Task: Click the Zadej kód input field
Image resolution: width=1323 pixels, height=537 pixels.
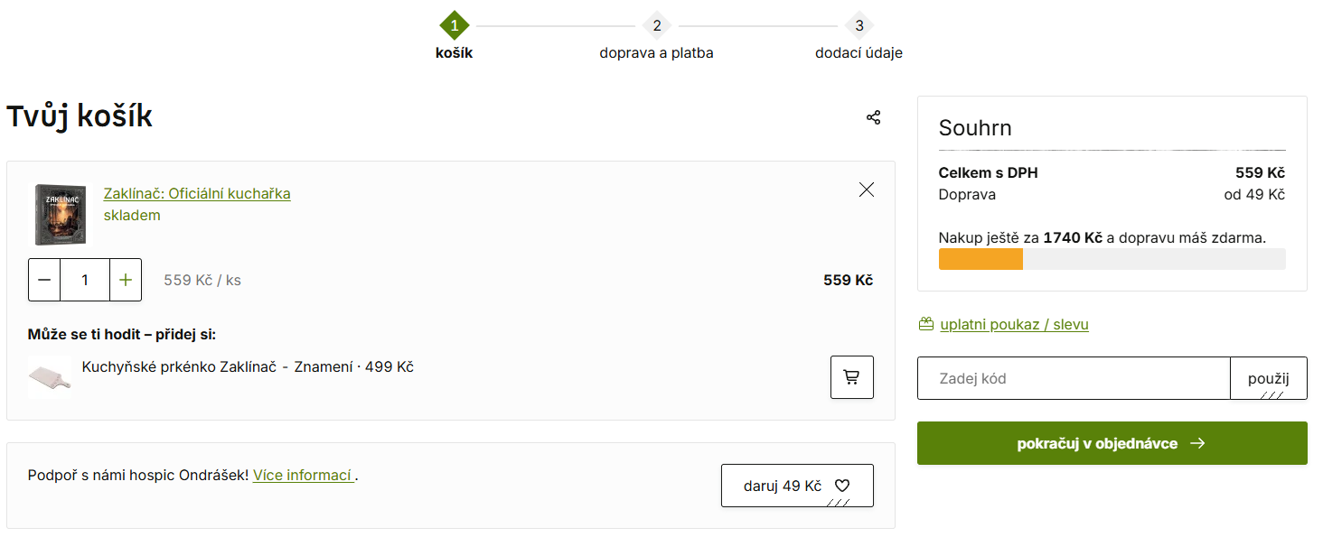Action: pyautogui.click(x=1074, y=378)
